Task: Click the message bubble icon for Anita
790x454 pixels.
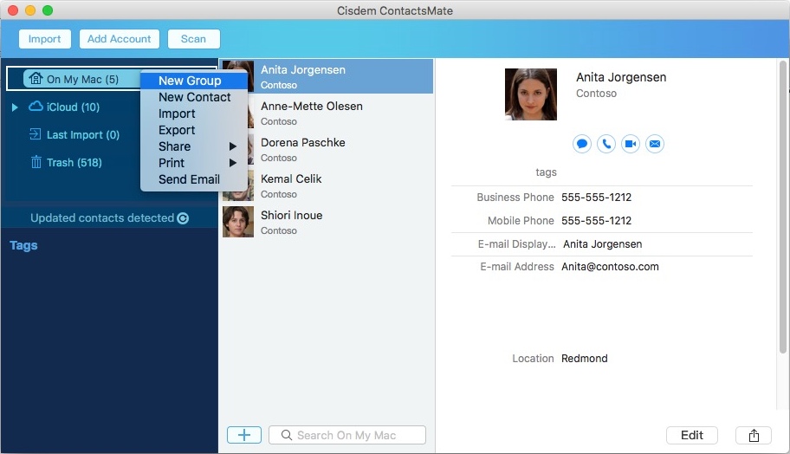Action: [x=582, y=144]
